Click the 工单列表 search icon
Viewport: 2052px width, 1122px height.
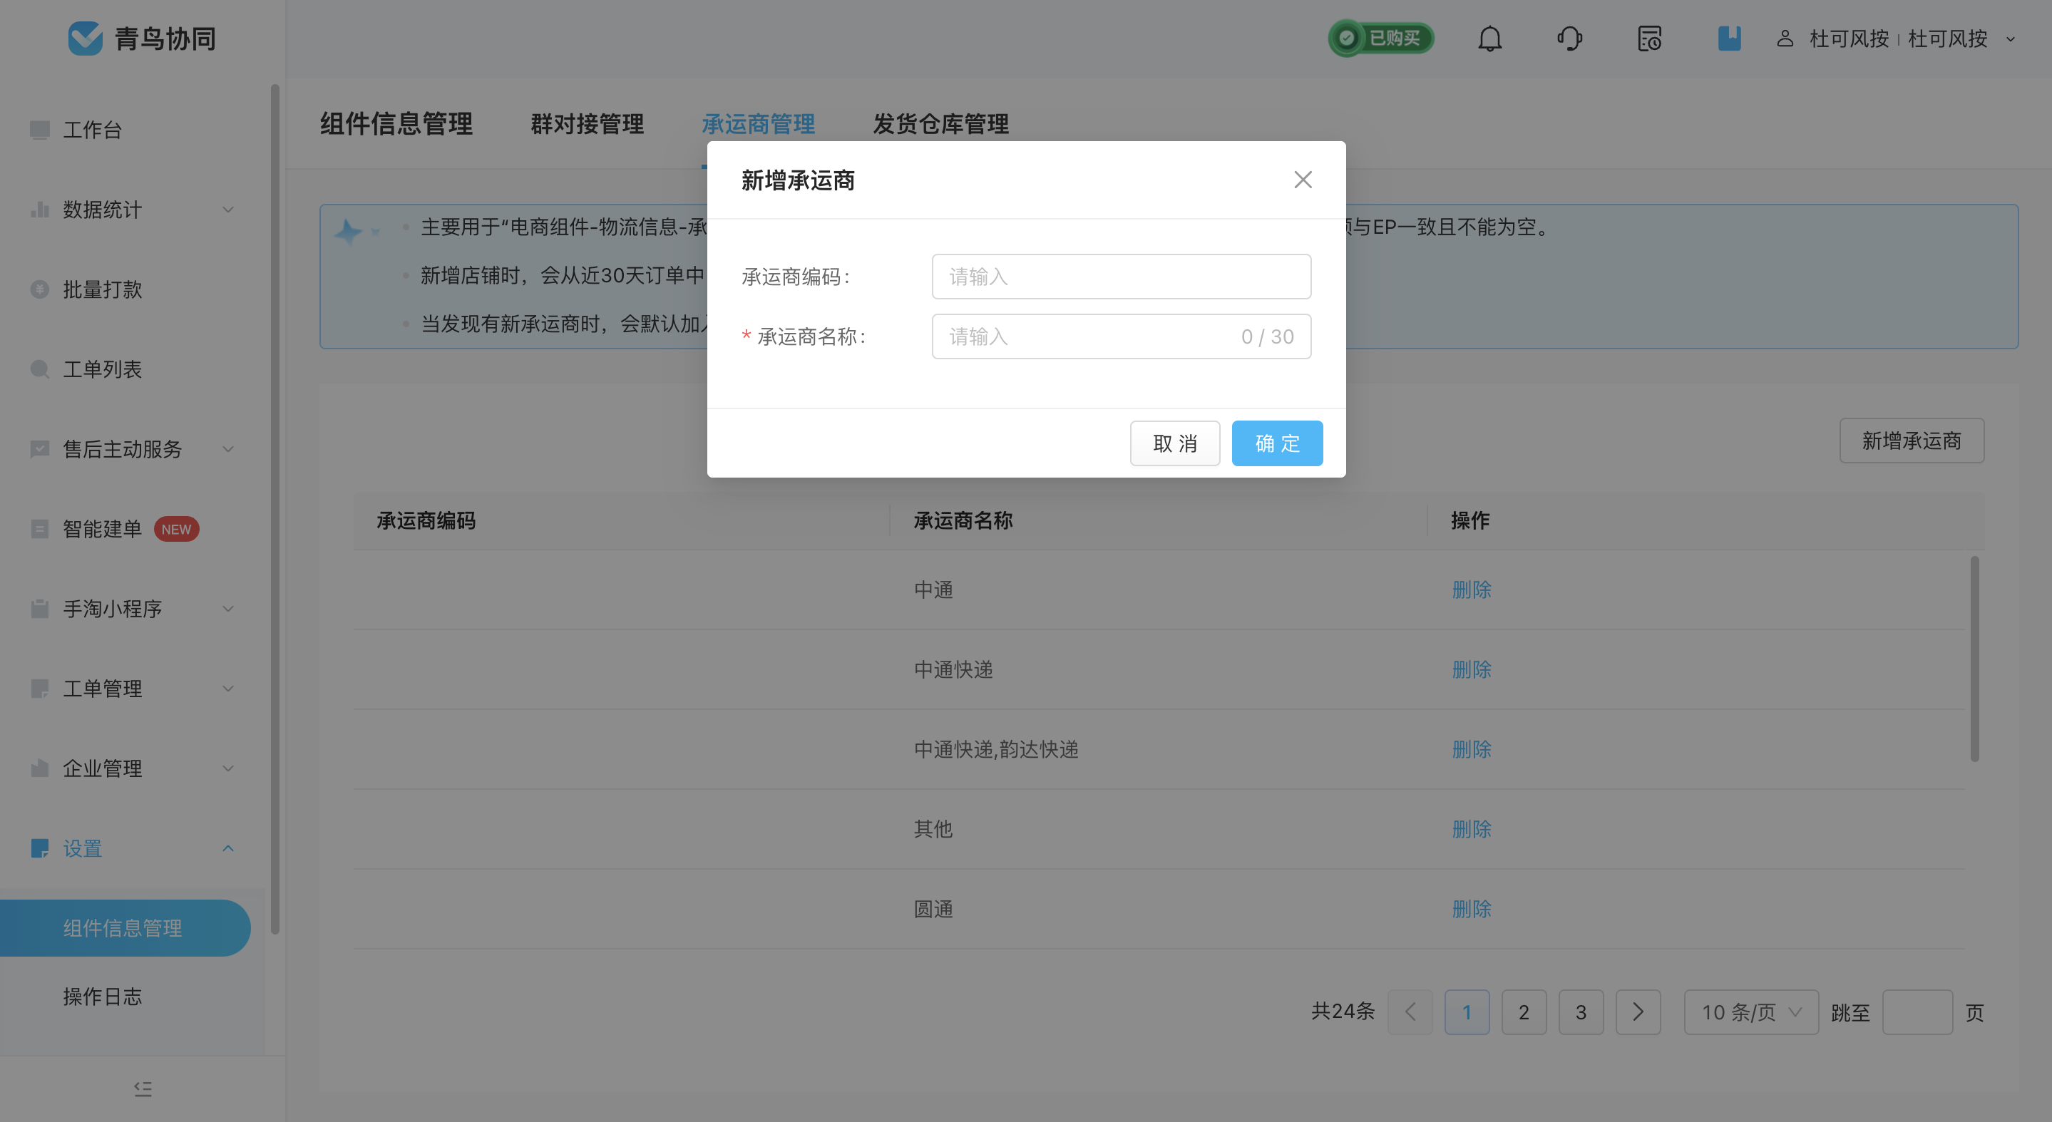tap(39, 369)
